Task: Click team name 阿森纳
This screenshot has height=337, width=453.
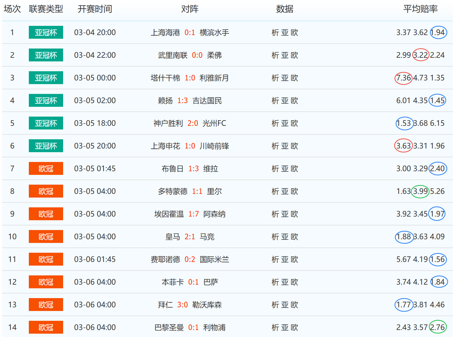Action: pos(215,214)
